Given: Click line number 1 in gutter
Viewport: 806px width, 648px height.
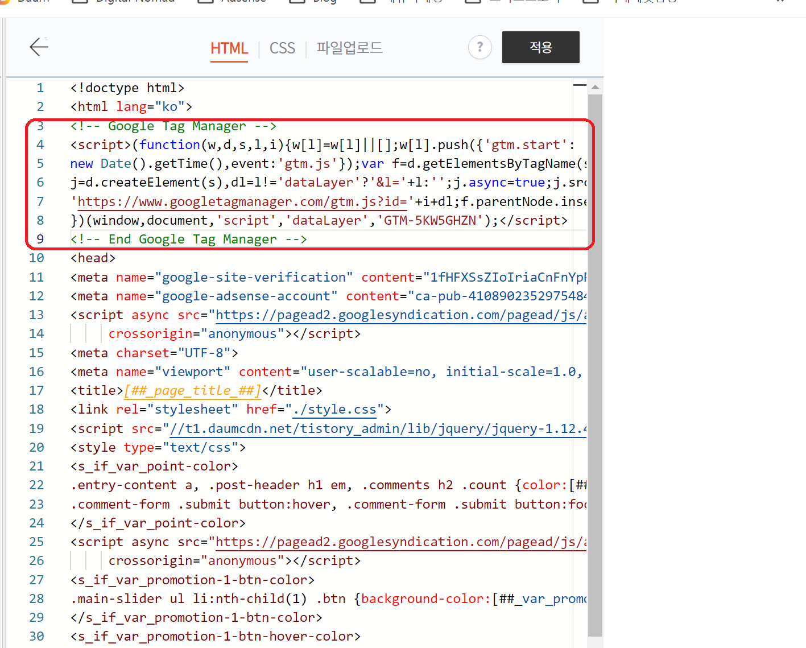Looking at the screenshot, I should pos(40,88).
